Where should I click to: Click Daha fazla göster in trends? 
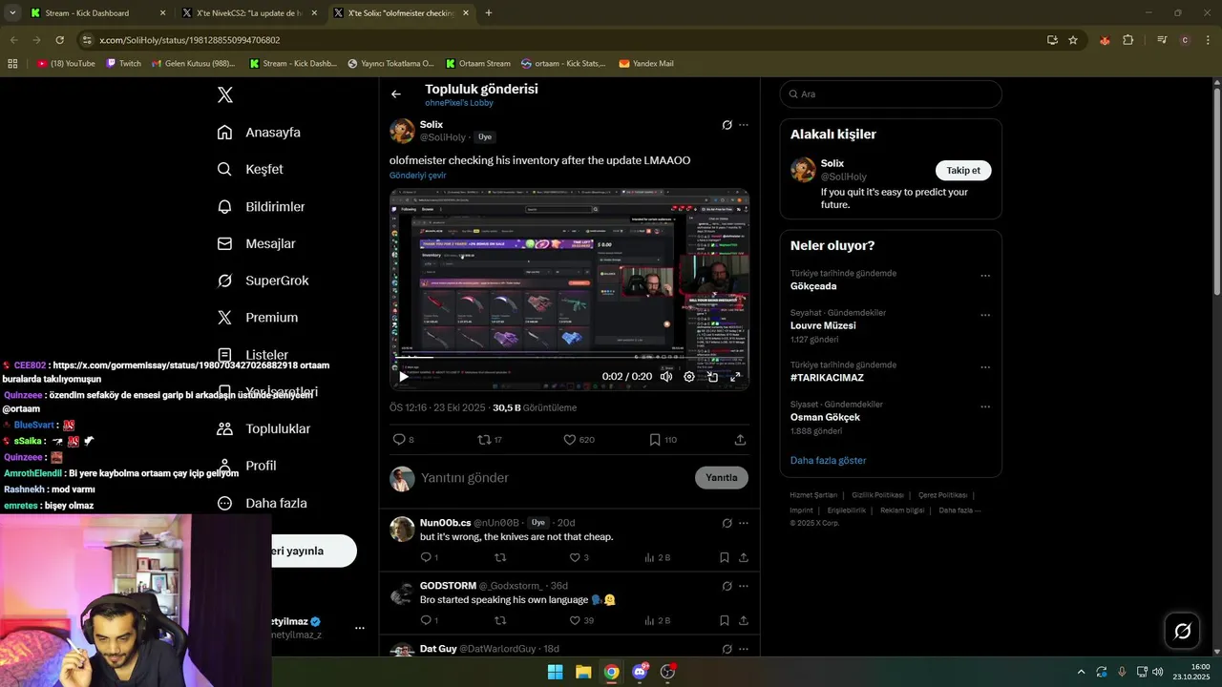click(x=828, y=460)
